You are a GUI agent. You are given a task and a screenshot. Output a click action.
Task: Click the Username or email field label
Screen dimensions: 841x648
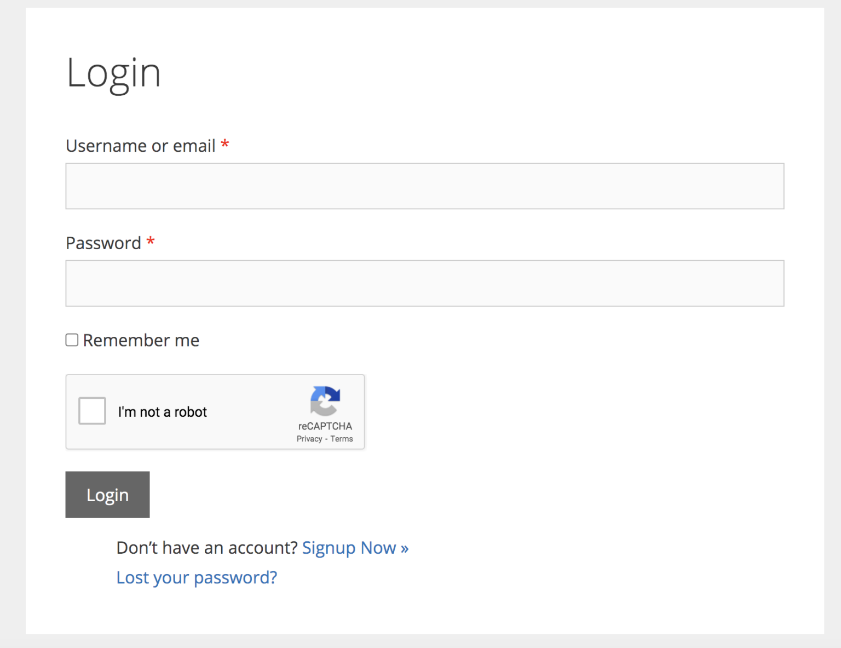coord(140,145)
